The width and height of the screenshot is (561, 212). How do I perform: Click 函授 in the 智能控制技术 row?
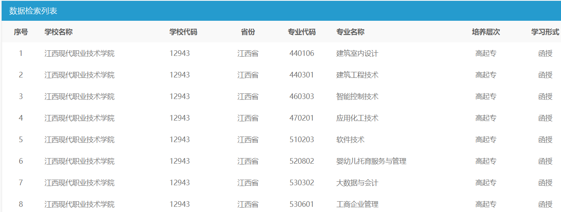tap(545, 96)
